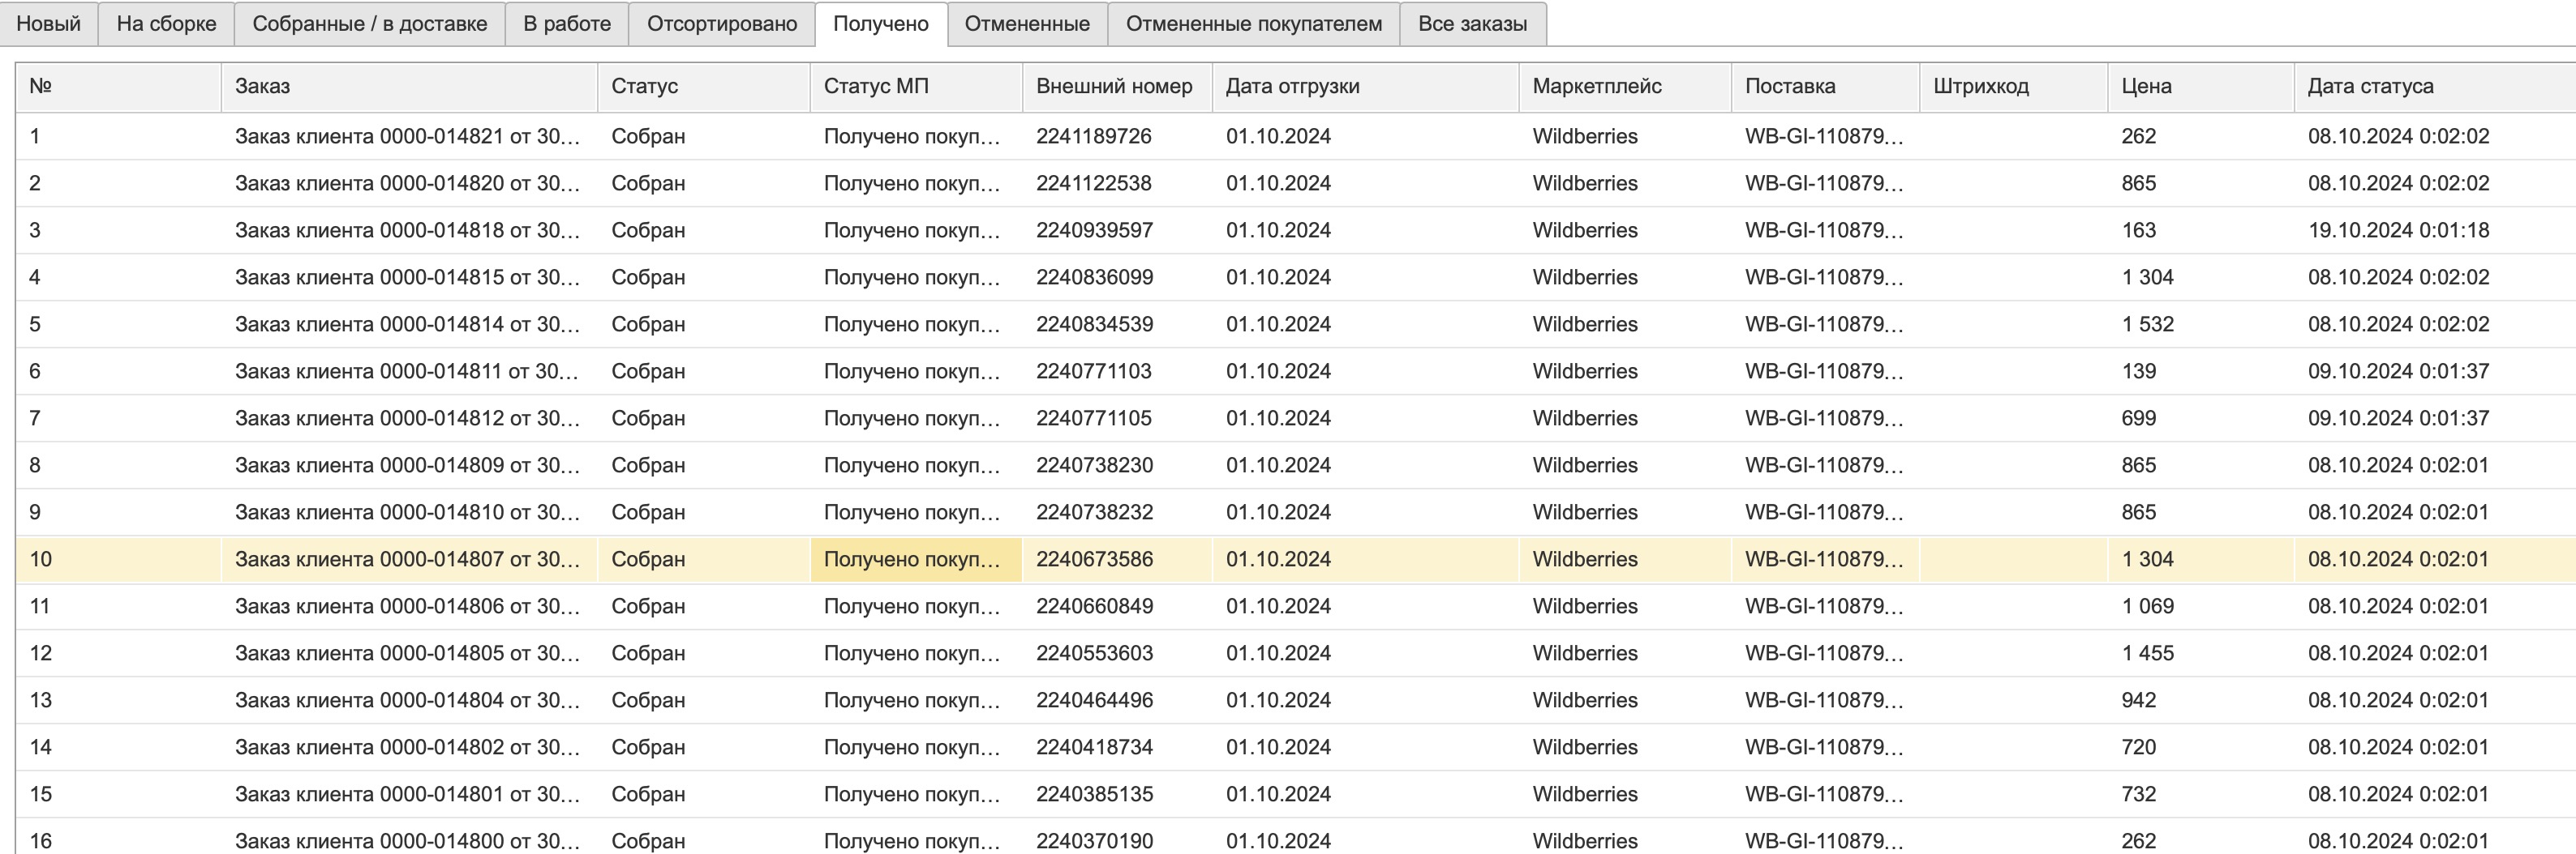This screenshot has width=2576, height=854.
Task: Click external number 2240939597
Action: coord(1094,231)
